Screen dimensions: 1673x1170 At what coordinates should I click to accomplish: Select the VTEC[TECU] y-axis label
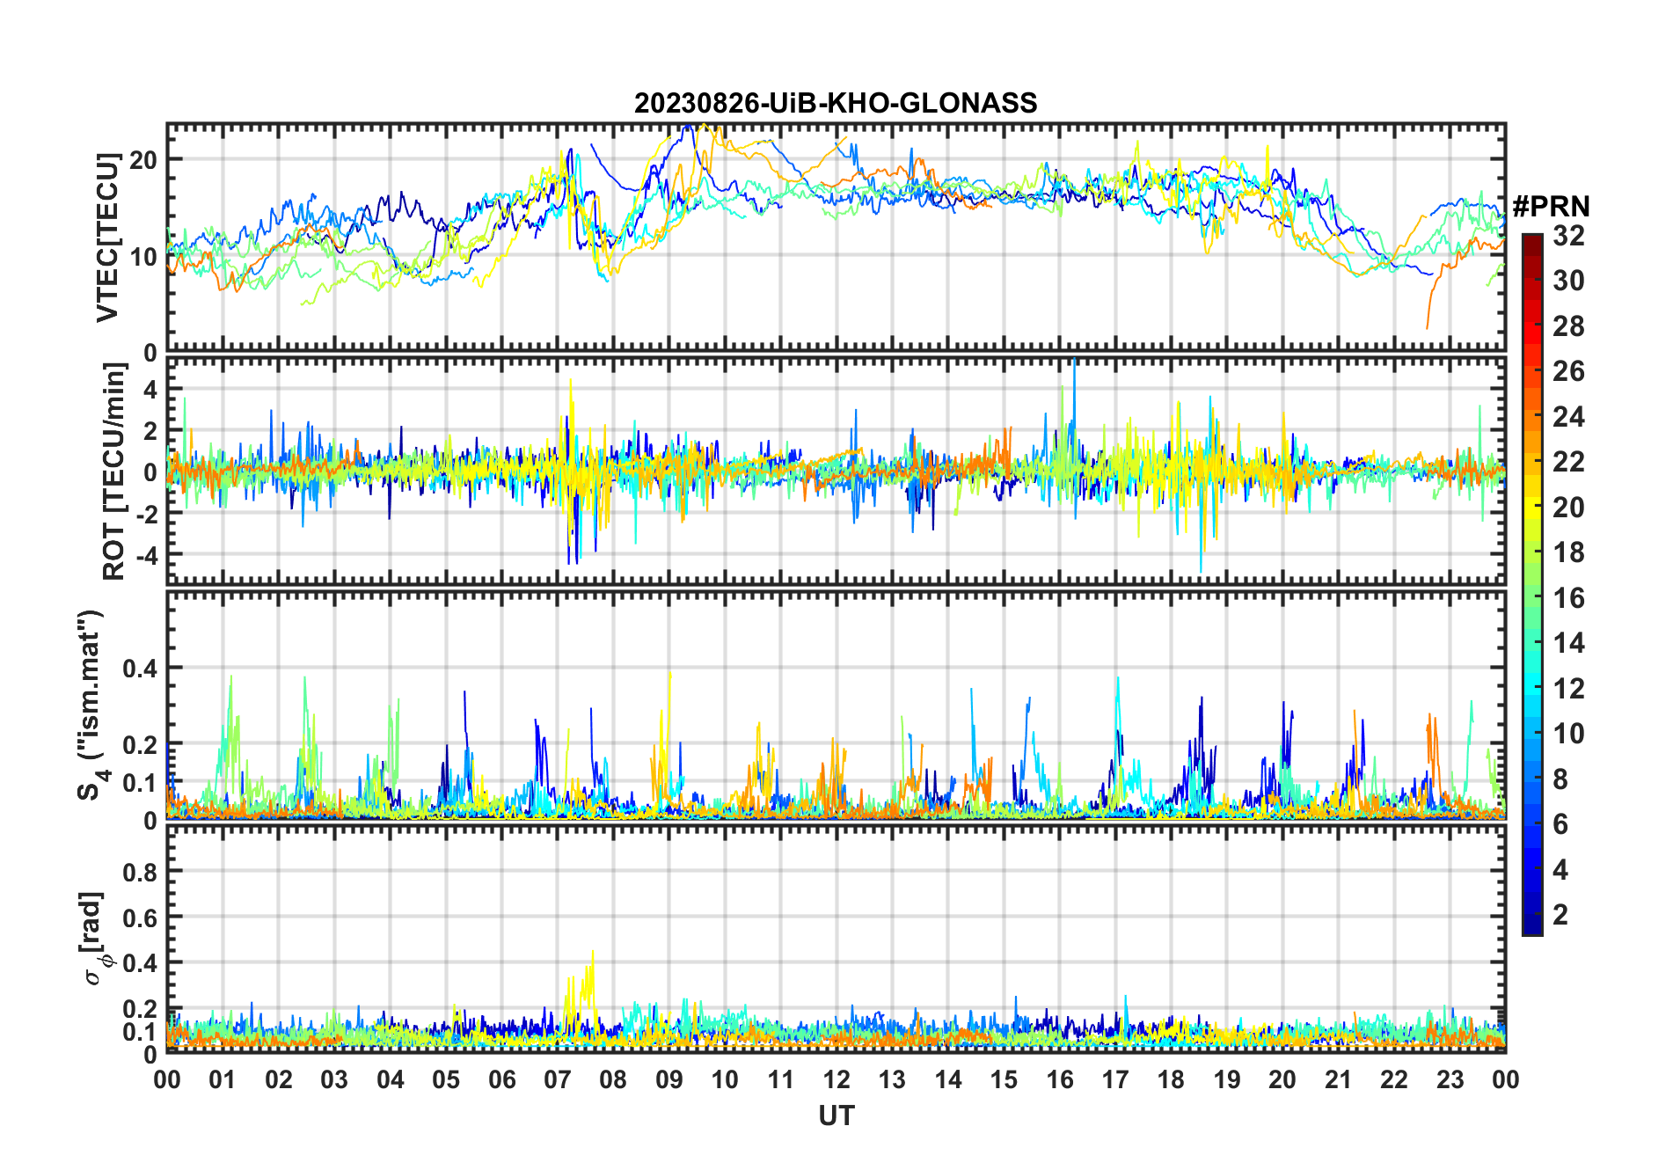click(108, 238)
